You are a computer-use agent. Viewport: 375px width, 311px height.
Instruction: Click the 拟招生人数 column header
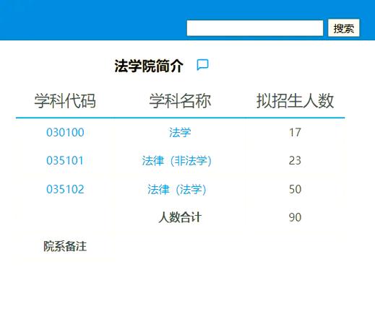click(296, 101)
